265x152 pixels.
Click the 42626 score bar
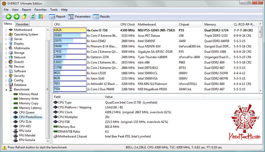70,30
